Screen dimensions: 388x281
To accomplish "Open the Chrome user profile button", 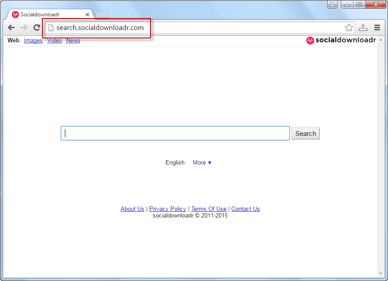I will 332,4.
